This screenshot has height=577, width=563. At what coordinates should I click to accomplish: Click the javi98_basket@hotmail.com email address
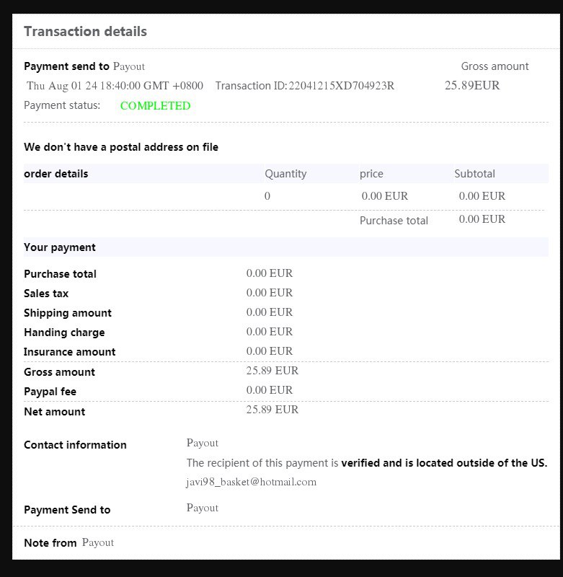251,482
